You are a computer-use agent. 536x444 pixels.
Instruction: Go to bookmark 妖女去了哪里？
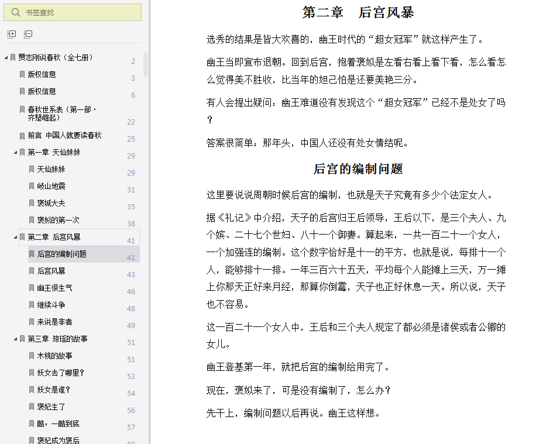click(x=61, y=373)
